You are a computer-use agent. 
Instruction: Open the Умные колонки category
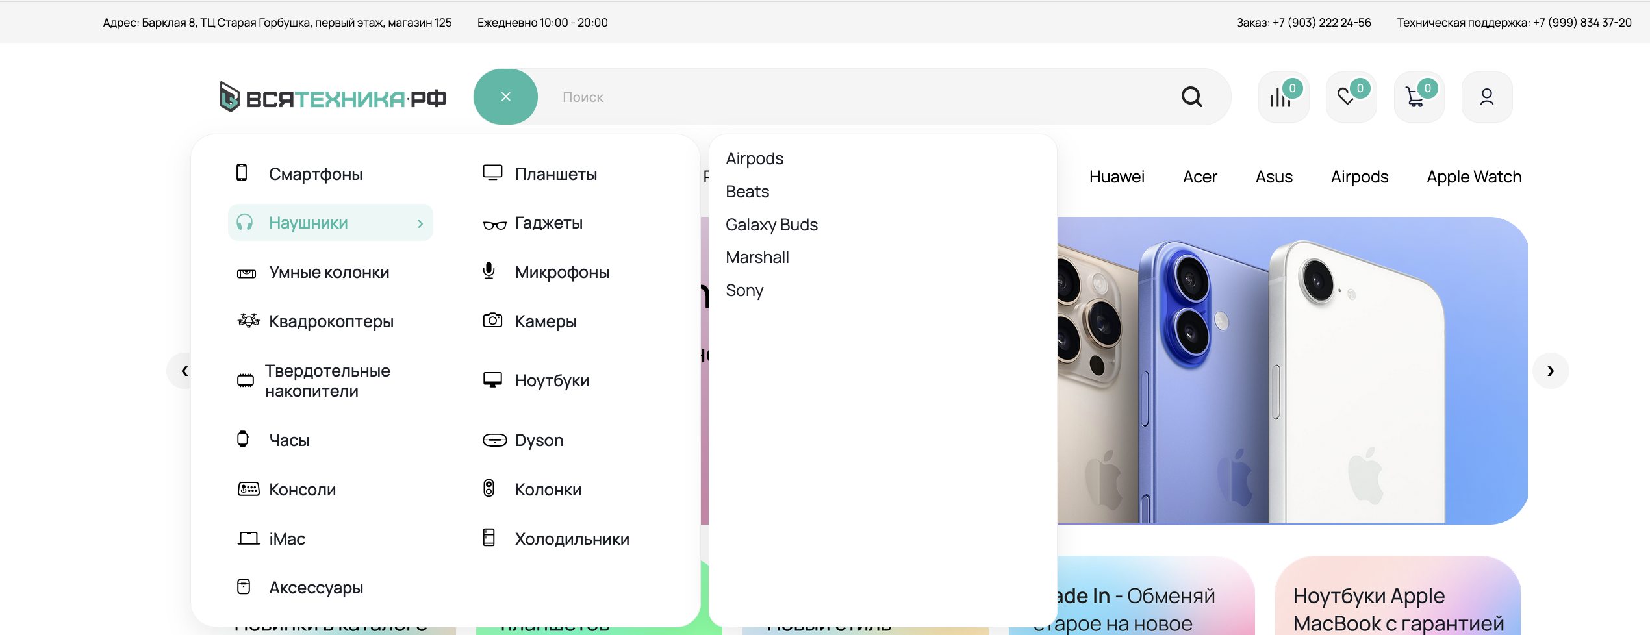coord(329,273)
